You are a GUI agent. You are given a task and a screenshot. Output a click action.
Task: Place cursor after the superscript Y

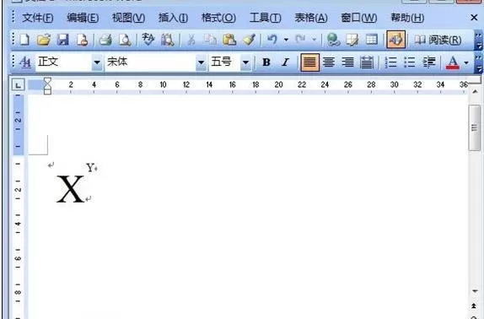94,168
